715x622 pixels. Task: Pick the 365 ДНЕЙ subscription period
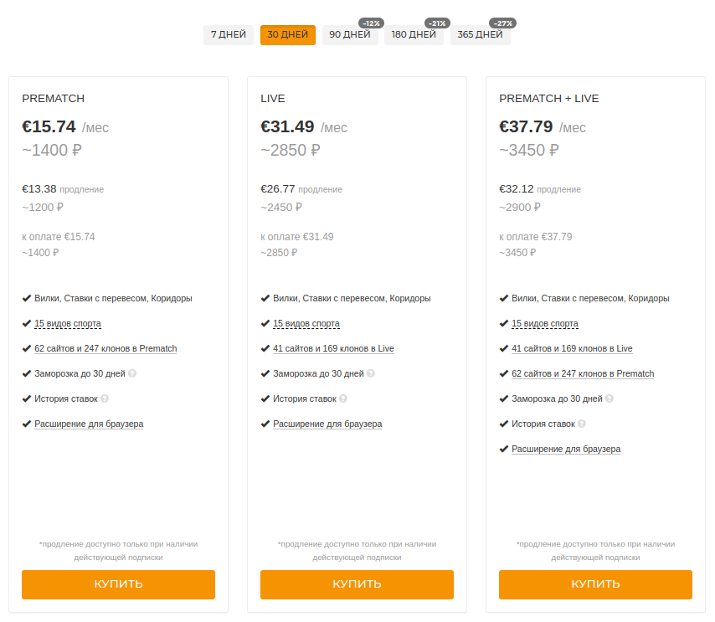click(x=480, y=35)
